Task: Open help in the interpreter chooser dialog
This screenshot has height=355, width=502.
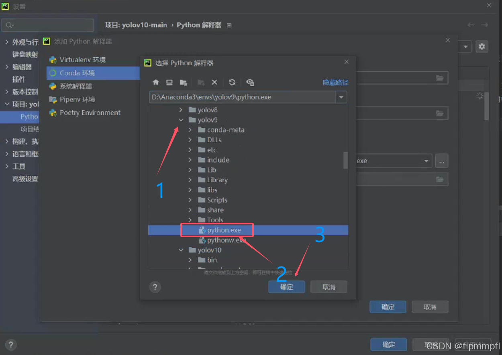Action: click(155, 287)
